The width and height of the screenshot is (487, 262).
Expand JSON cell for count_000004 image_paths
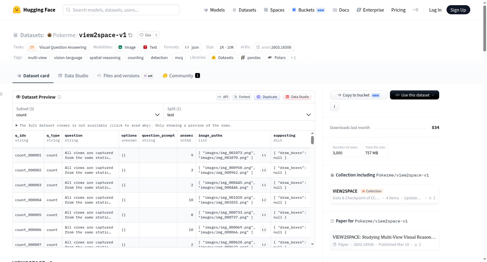click(264, 200)
